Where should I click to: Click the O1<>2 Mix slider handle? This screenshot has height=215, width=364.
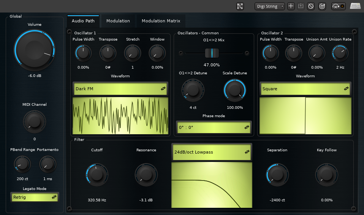pos(212,53)
